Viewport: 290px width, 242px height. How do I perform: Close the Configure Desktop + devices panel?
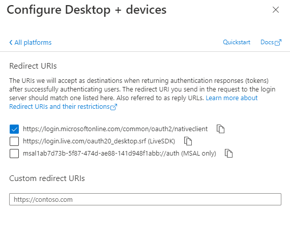click(276, 10)
